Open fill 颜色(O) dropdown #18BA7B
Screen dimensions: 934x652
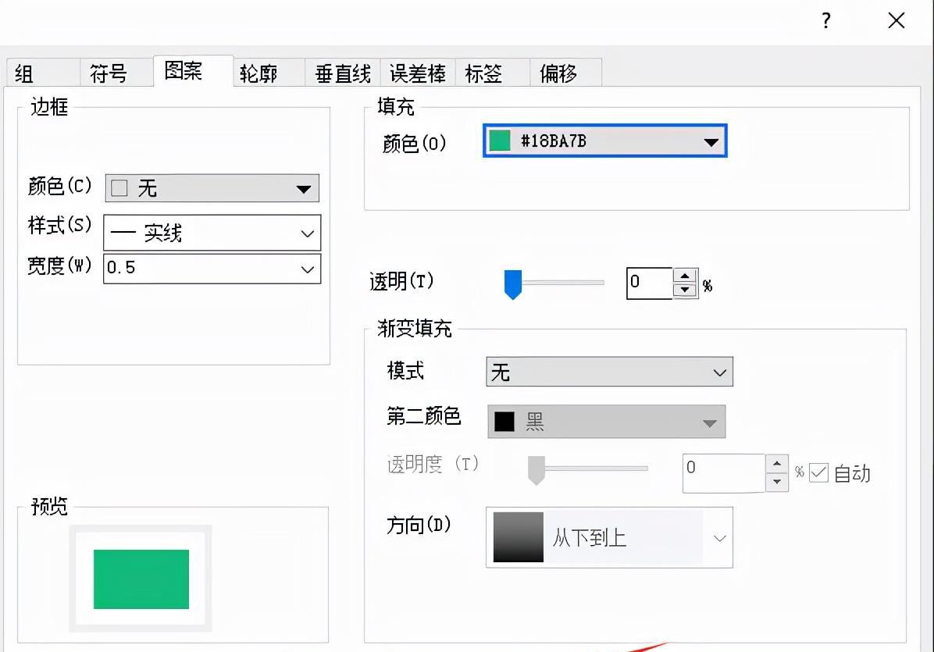[x=604, y=141]
